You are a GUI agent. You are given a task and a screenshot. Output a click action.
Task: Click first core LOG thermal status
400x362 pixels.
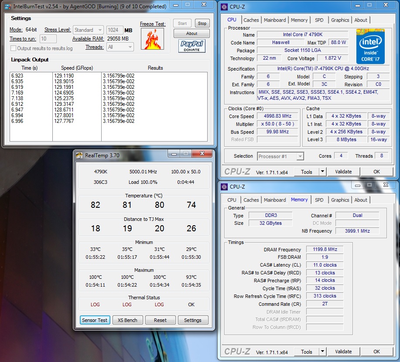pos(95,304)
